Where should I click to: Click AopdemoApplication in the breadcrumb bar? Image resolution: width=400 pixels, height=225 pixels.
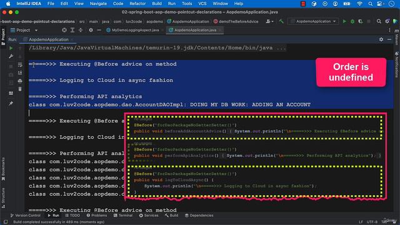click(x=188, y=22)
